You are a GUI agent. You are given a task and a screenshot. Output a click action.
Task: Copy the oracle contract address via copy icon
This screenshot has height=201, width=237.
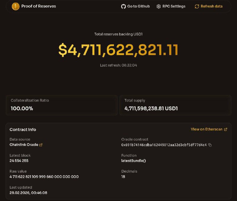tap(210, 145)
